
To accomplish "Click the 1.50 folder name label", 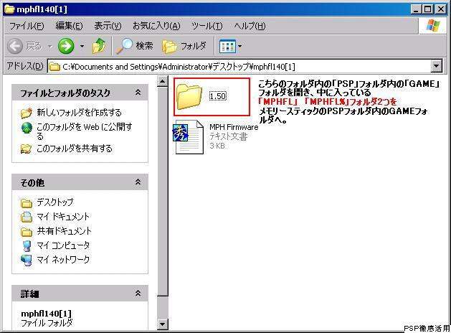I will pos(218,96).
